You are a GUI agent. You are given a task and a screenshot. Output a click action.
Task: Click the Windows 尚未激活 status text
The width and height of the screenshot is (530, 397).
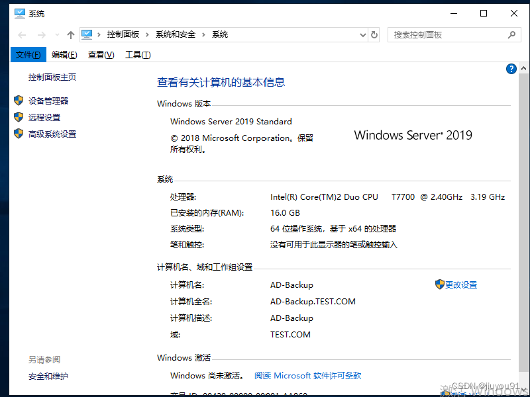point(207,375)
